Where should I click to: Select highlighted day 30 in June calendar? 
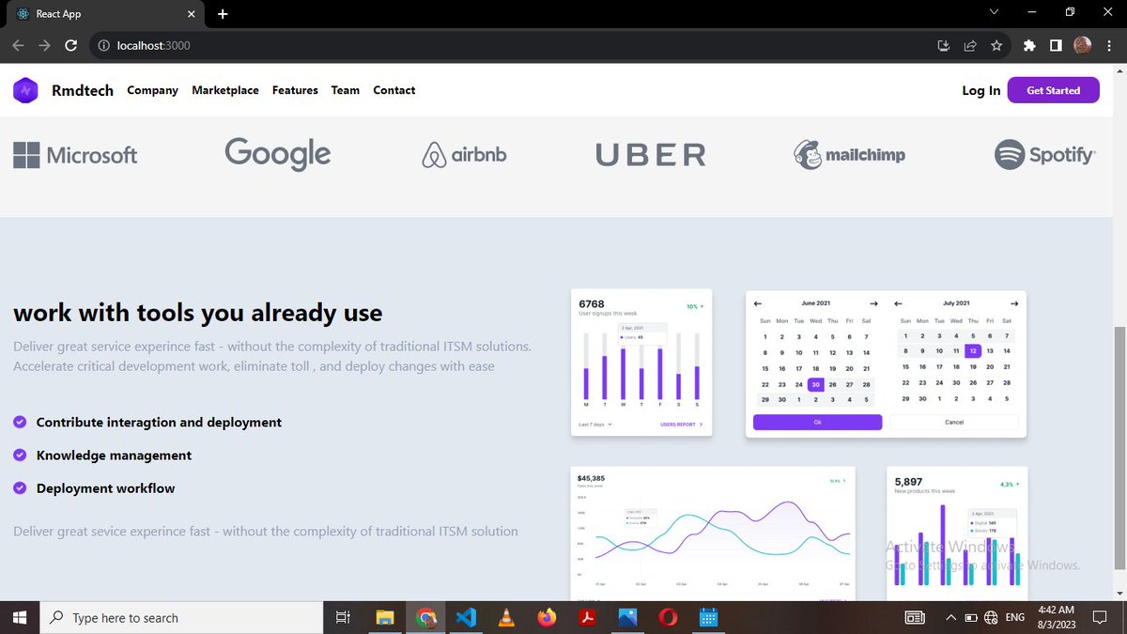(815, 384)
